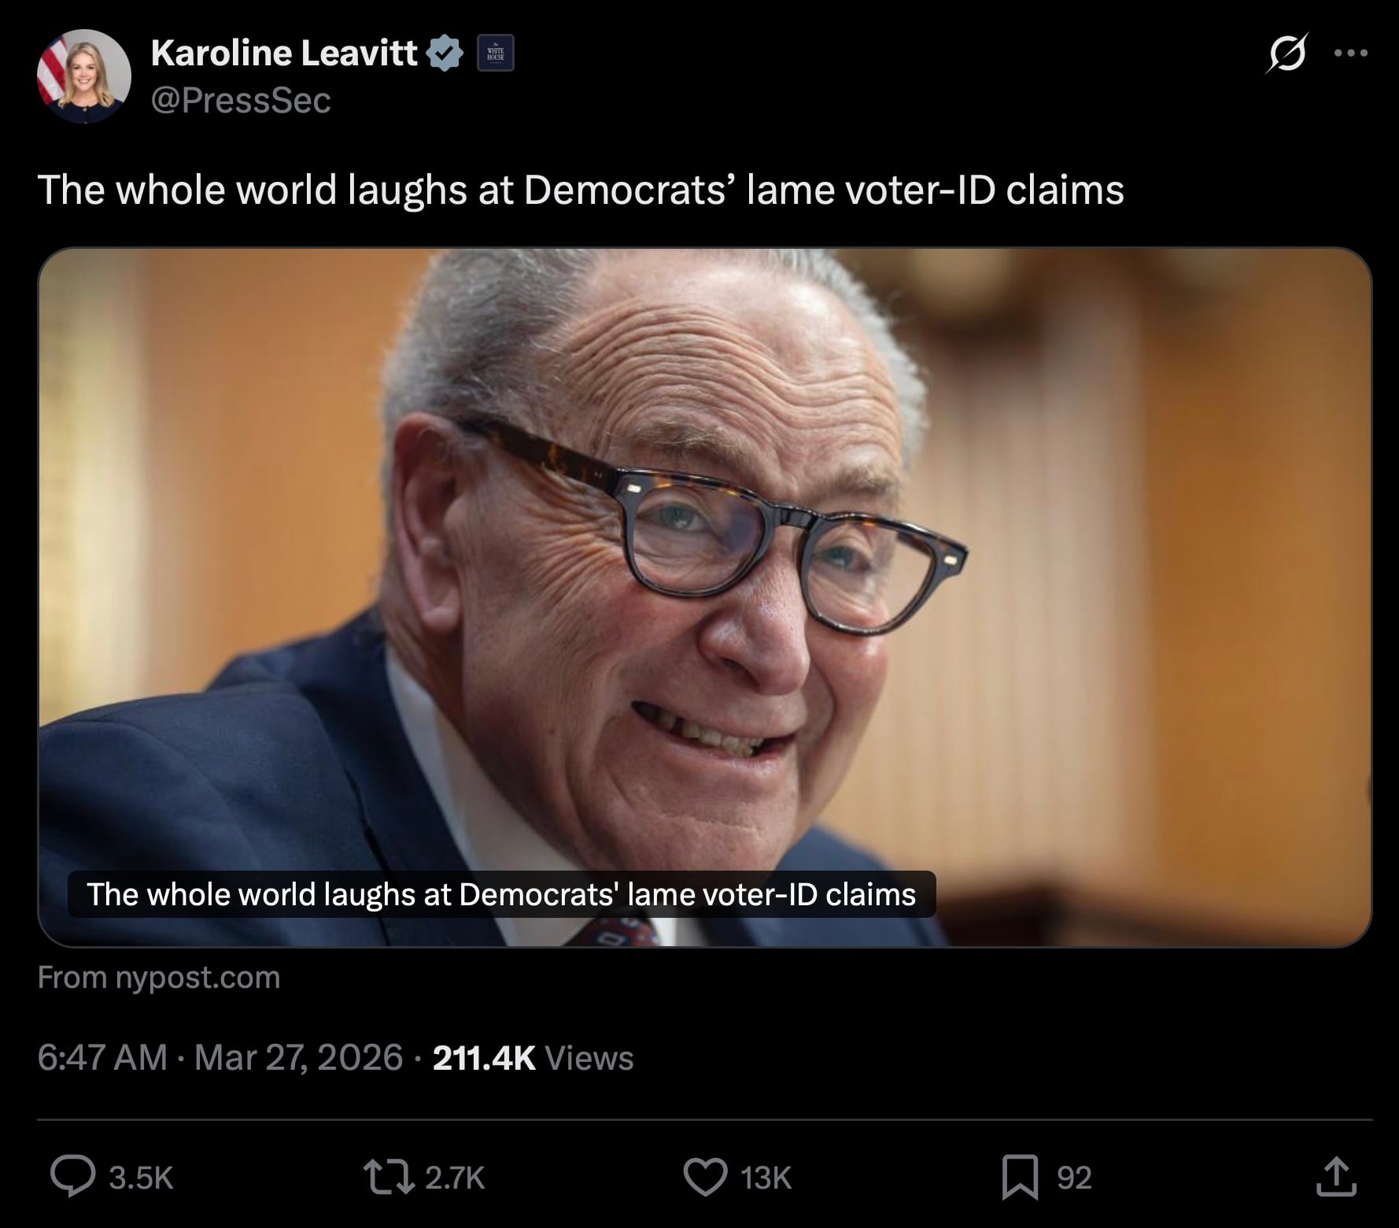1399x1228 pixels.
Task: Click the reply speech bubble icon
Action: [x=72, y=1176]
